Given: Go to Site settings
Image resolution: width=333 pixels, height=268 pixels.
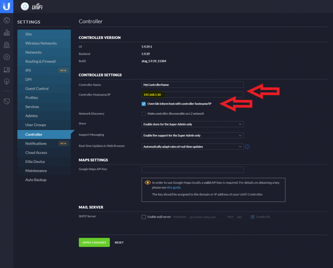Looking at the screenshot, I should coord(44,34).
